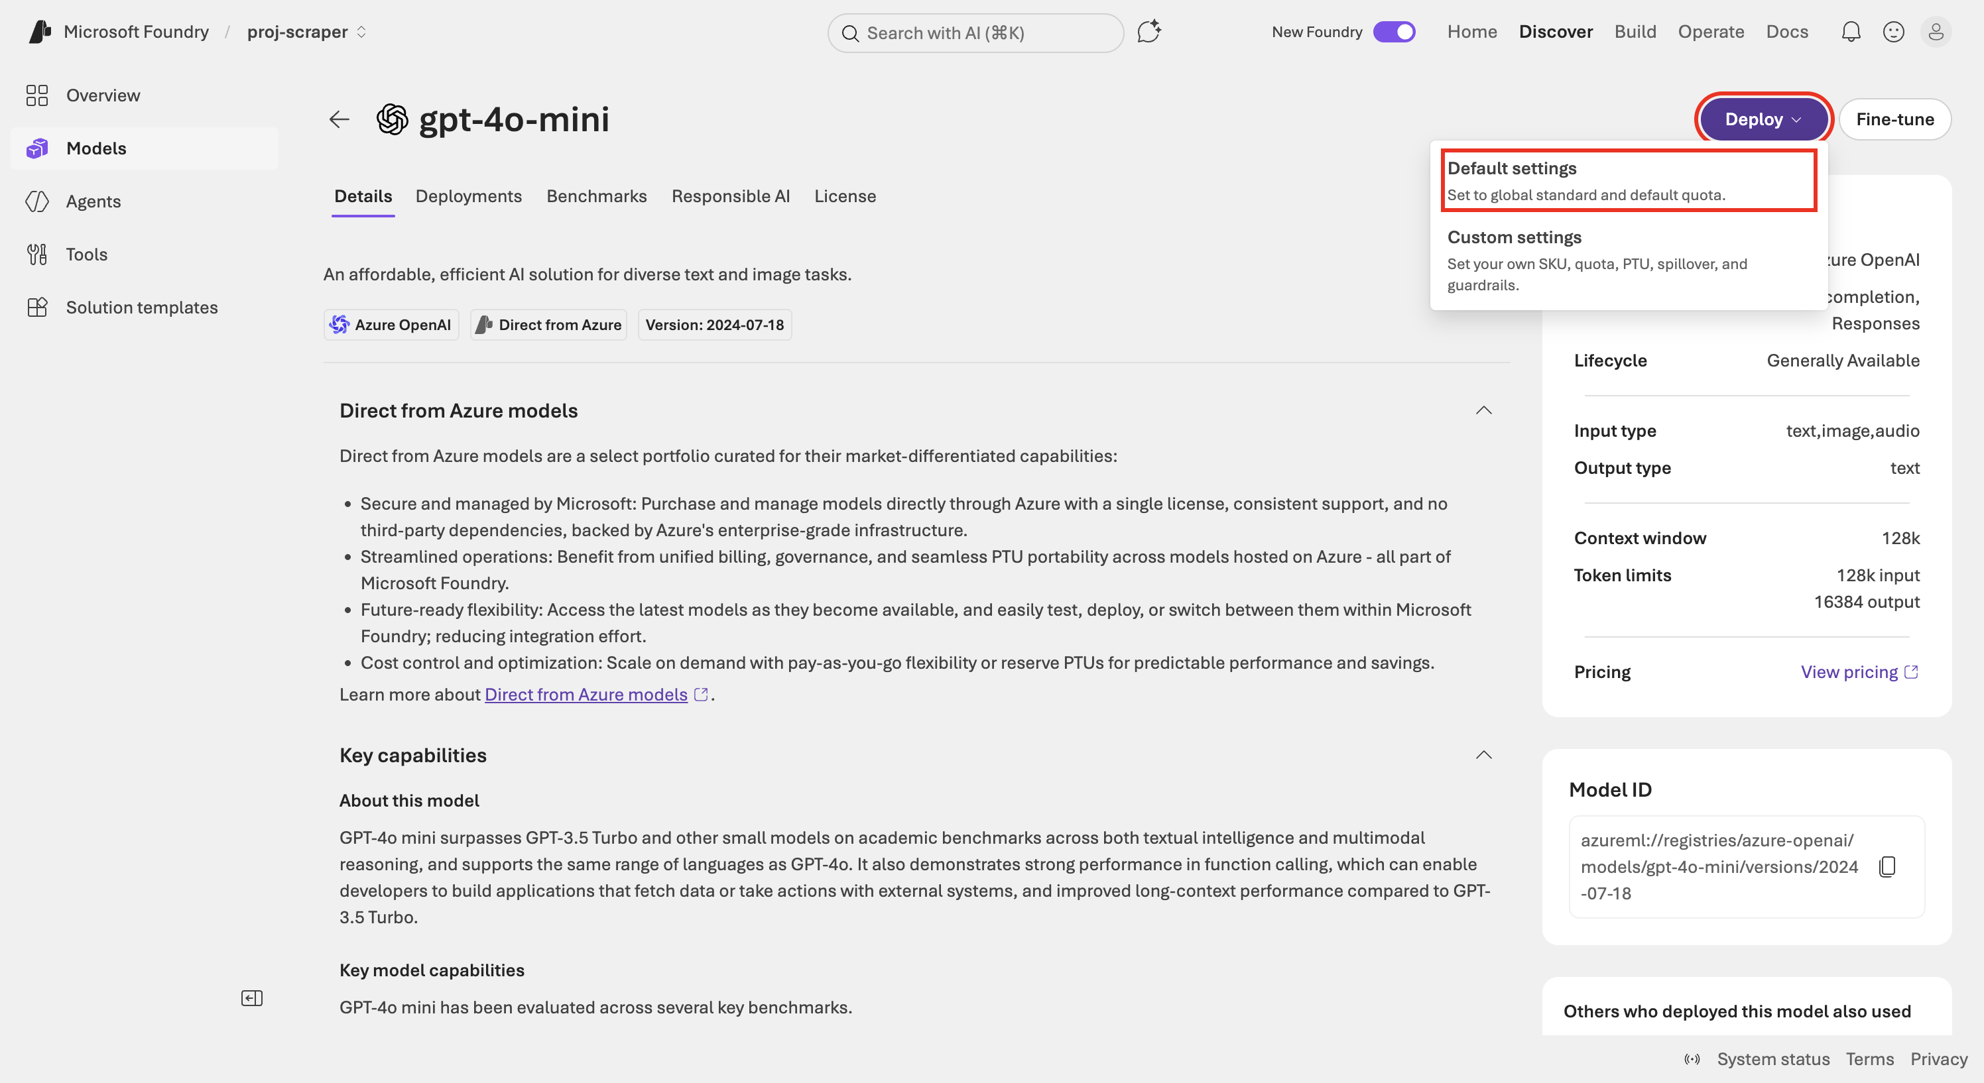Click the Fine-tune button

tap(1894, 119)
